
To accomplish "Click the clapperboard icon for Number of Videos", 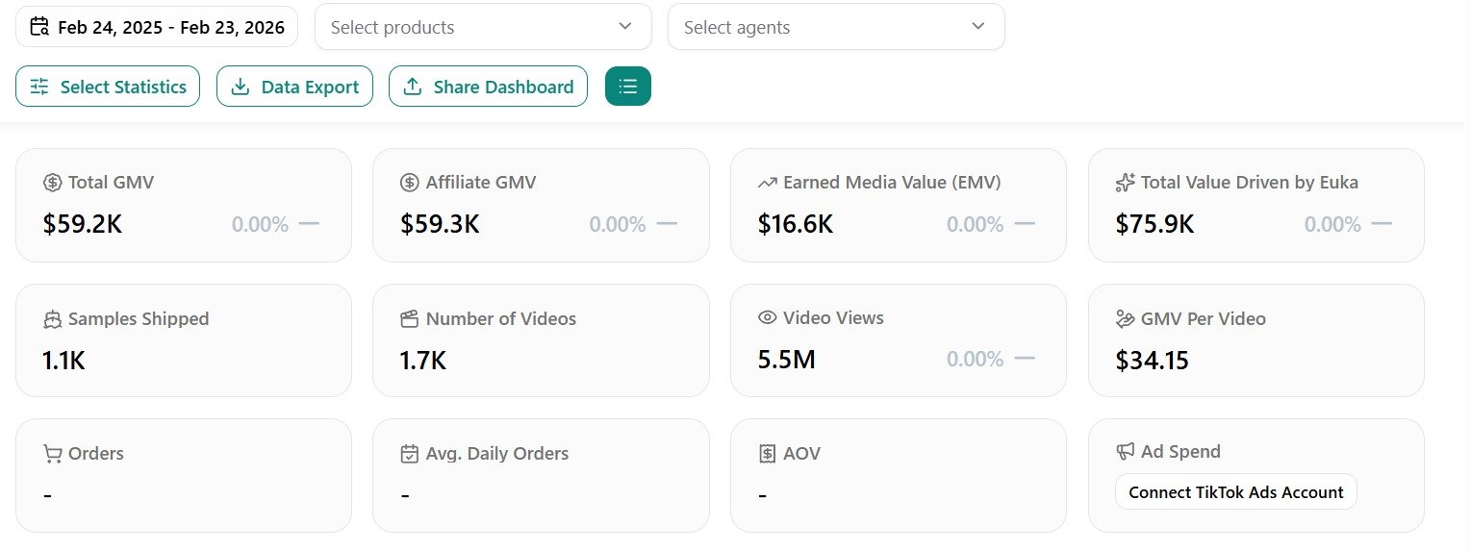I will (x=410, y=319).
